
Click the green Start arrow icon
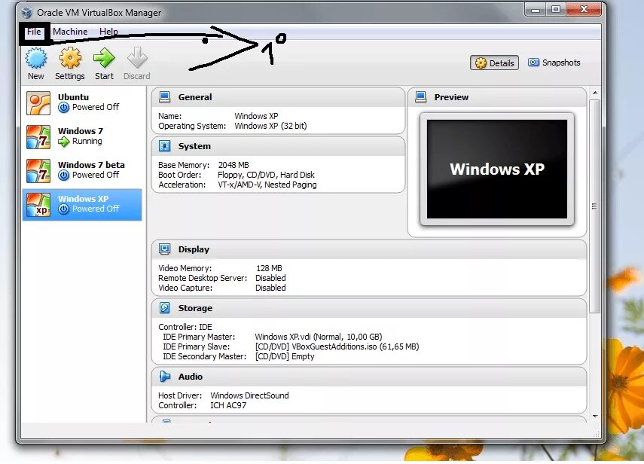point(105,58)
